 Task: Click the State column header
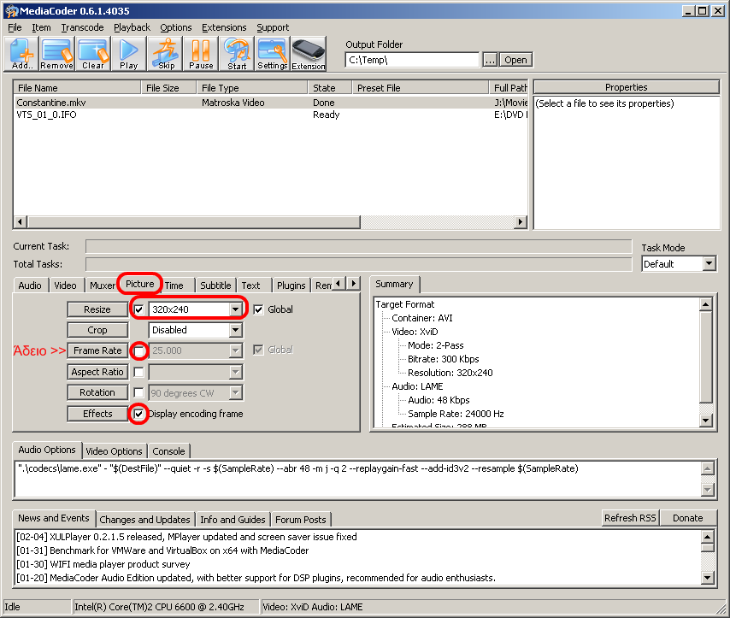coord(330,87)
